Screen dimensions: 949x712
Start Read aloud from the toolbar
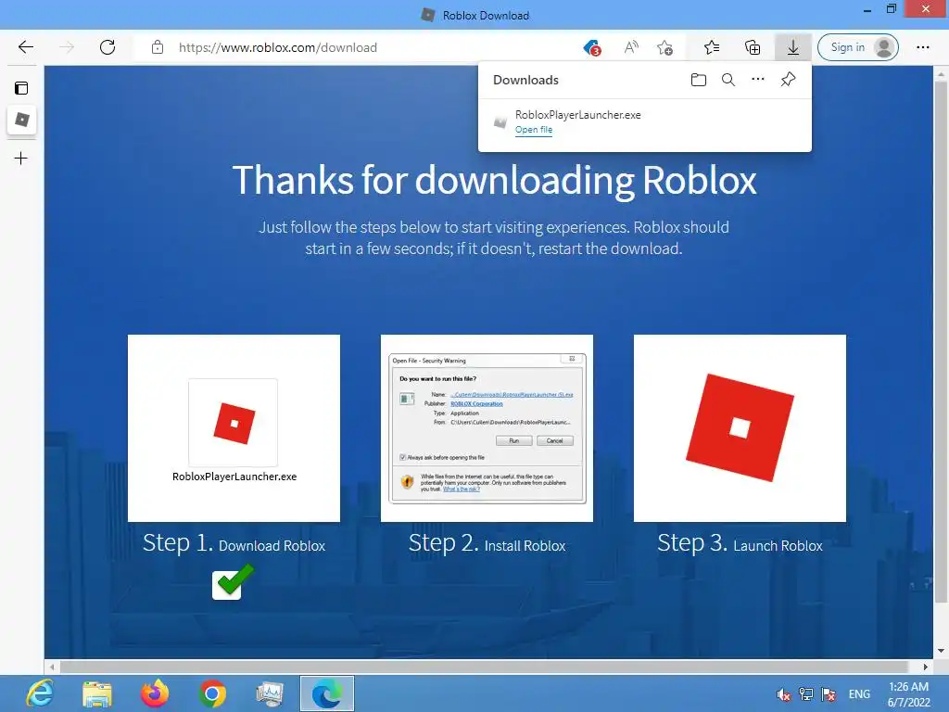[631, 47]
